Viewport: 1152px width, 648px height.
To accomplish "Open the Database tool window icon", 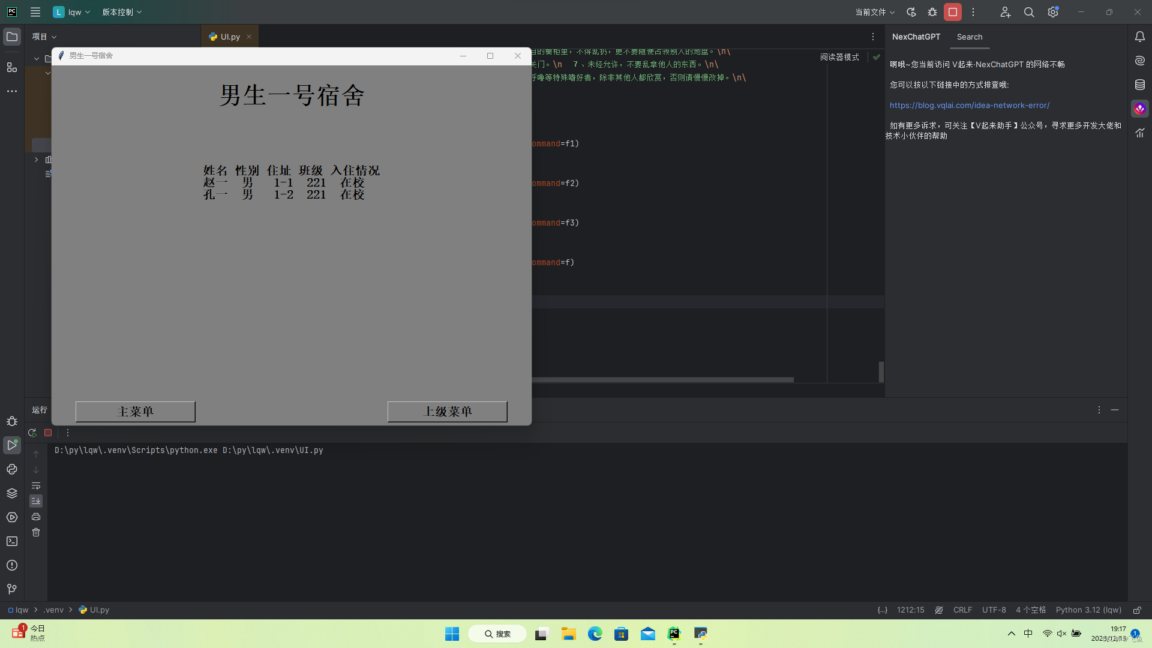I will click(x=1140, y=85).
